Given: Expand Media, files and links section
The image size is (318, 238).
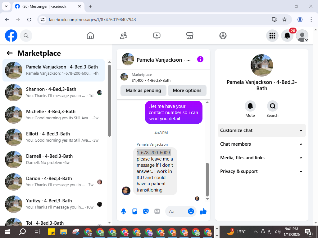Looking at the screenshot, I should [261, 158].
